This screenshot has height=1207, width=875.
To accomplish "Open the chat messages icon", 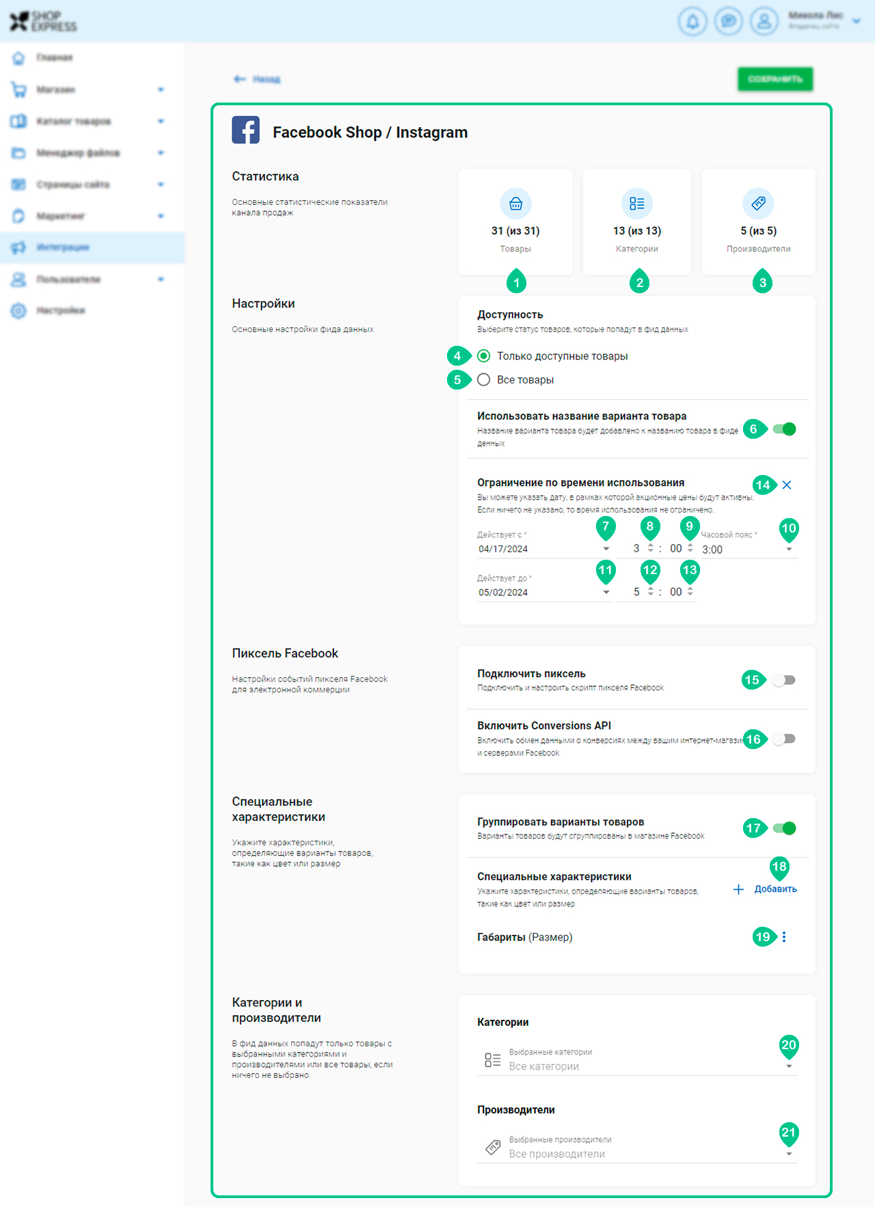I will coord(729,21).
